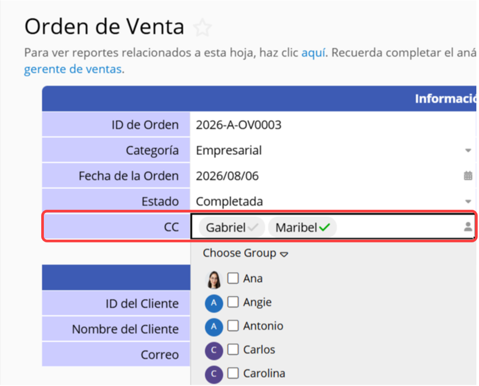Check the Angie checkbox
The image size is (479, 386).
click(x=233, y=302)
